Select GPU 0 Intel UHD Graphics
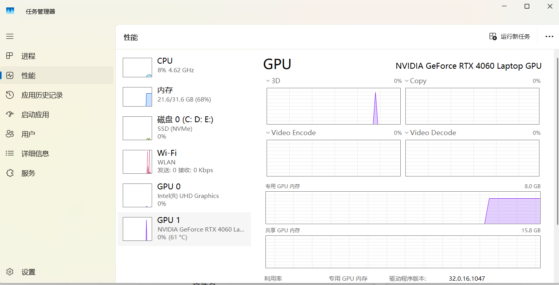The width and height of the screenshot is (559, 285). 184,195
